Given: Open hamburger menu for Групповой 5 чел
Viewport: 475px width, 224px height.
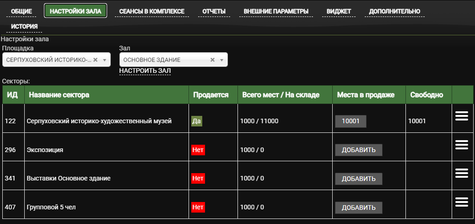Looking at the screenshot, I should coord(462,202).
